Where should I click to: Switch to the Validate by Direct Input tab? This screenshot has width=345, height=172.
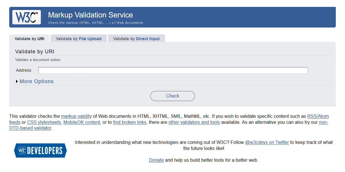point(136,38)
